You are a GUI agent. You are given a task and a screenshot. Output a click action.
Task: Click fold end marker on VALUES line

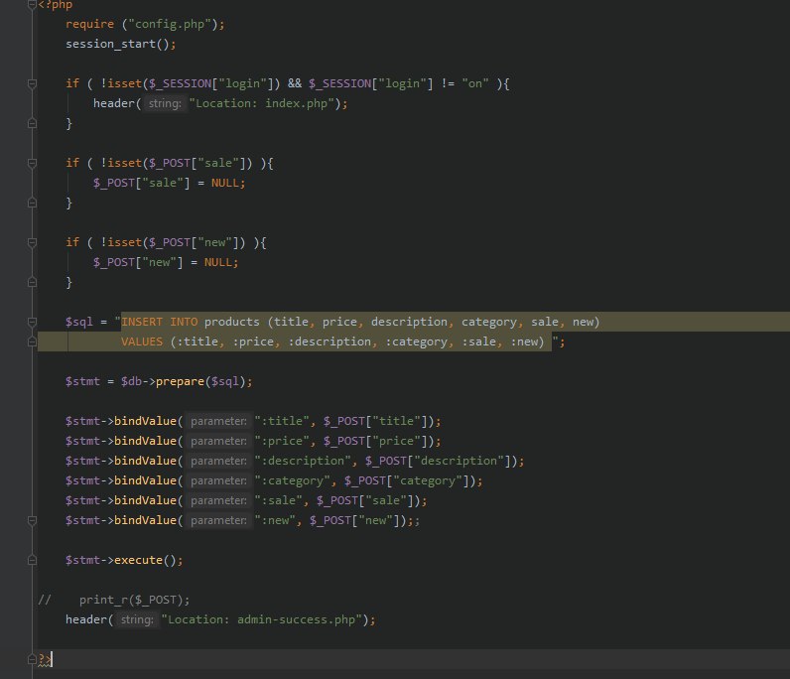32,341
